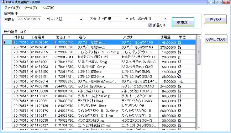Image resolution: width=231 pixels, height=133 pixels.
Task: Minimize the ORCA window
Action: [211, 2]
